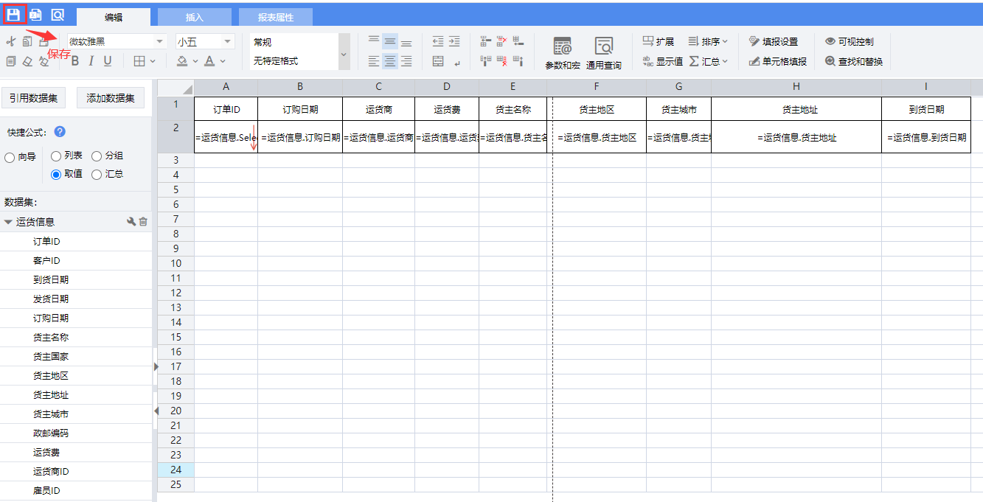Select the 向导 radio button
The height and width of the screenshot is (502, 983).
point(10,157)
